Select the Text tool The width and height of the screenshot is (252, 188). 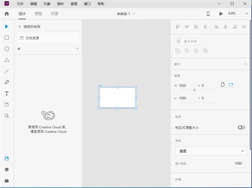[7, 93]
